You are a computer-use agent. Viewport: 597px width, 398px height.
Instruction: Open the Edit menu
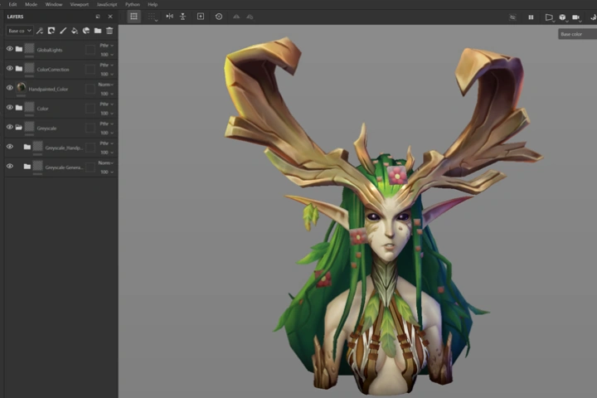(12, 5)
